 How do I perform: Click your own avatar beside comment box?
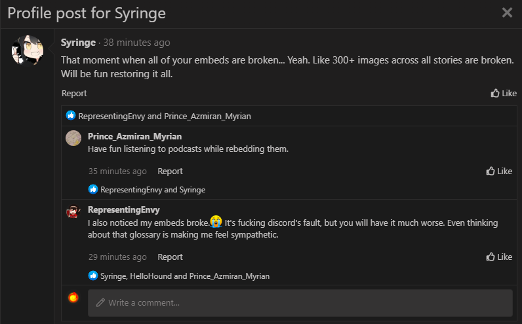73,298
